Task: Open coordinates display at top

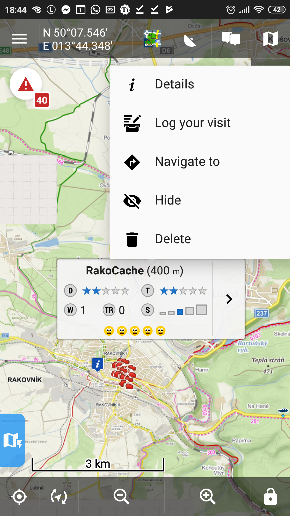Action: pyautogui.click(x=78, y=39)
